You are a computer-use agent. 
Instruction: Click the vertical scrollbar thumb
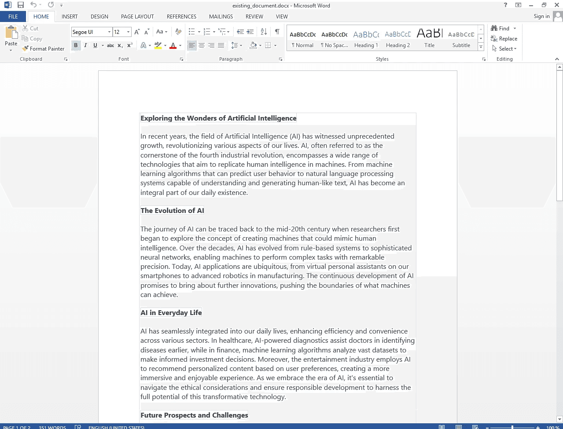(x=559, y=136)
